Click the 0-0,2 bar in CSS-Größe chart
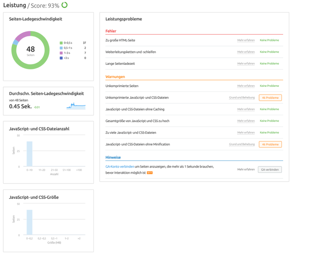This screenshot has height=255, width=317. tap(30, 222)
